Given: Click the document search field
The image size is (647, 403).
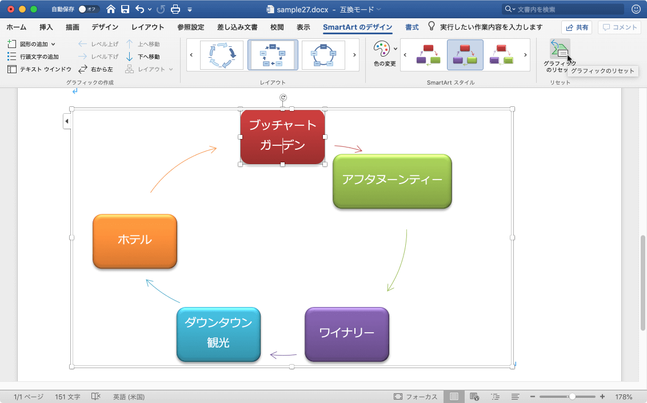Looking at the screenshot, I should tap(563, 9).
